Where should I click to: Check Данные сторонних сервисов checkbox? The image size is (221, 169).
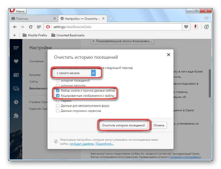58,111
